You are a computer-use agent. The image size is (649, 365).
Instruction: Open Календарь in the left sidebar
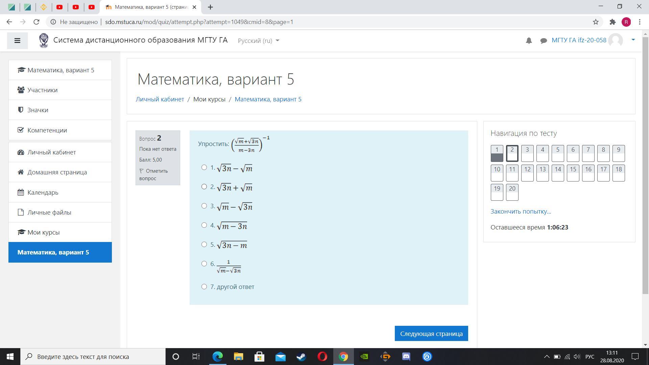click(43, 192)
